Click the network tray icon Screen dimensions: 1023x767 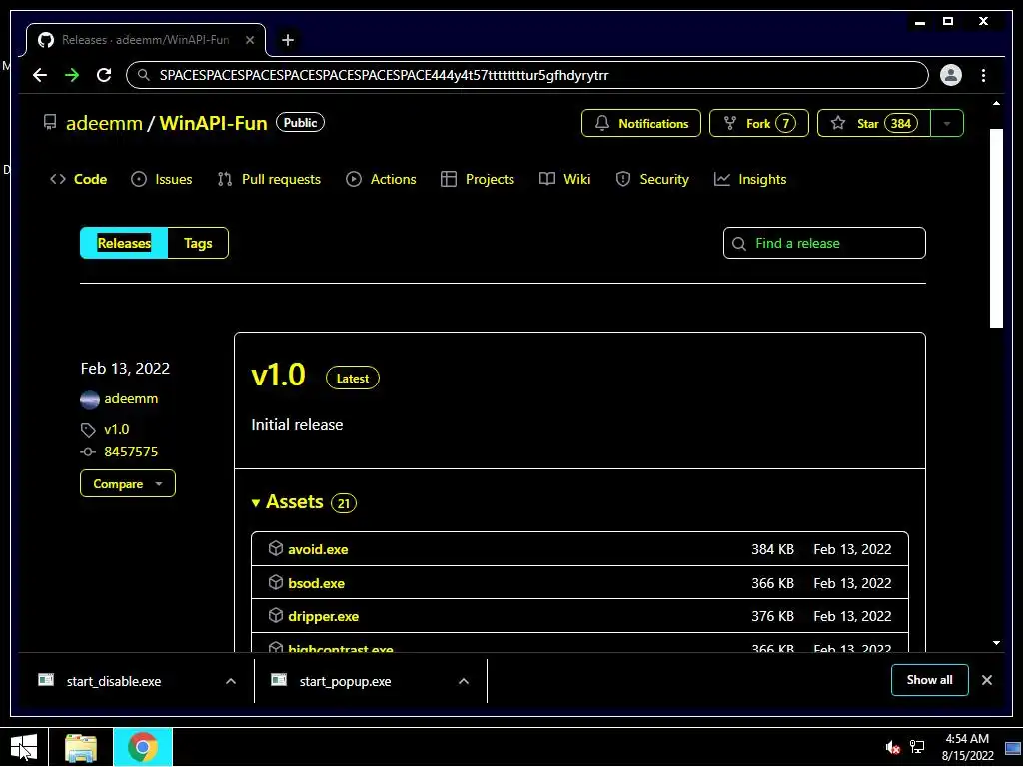click(917, 747)
